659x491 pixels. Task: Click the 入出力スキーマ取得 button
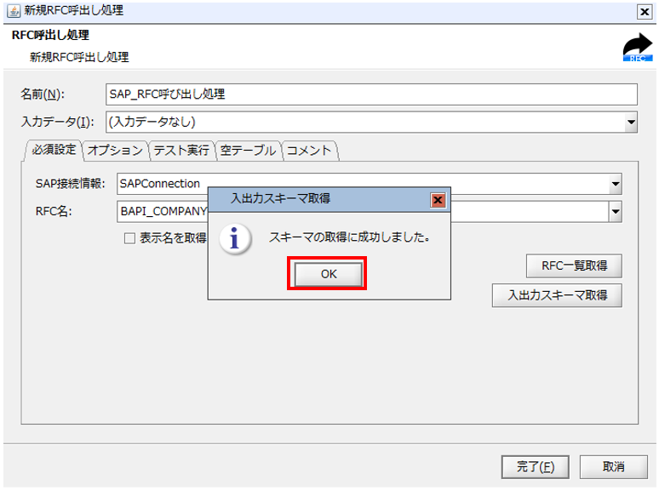click(557, 295)
